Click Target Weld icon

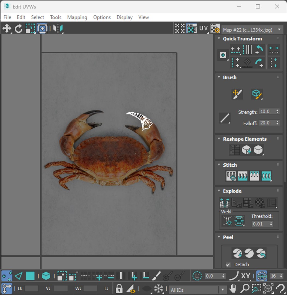(x=227, y=221)
